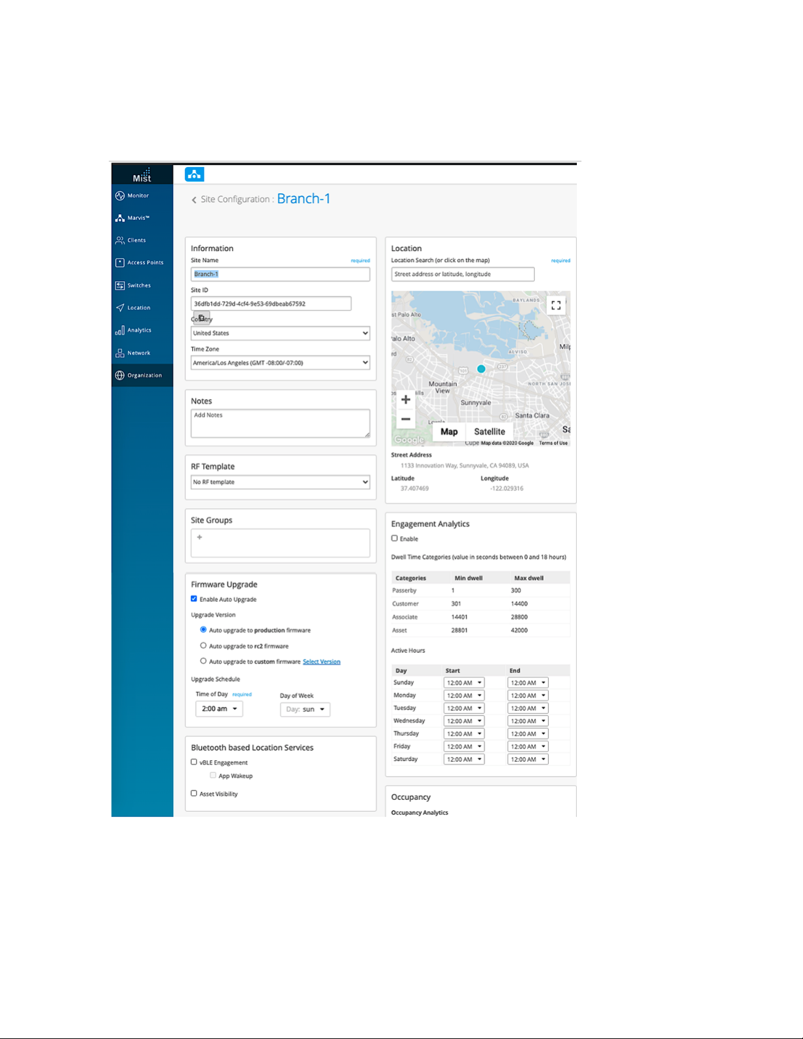Open the Country dropdown
This screenshot has height=1039, width=803.
point(280,333)
